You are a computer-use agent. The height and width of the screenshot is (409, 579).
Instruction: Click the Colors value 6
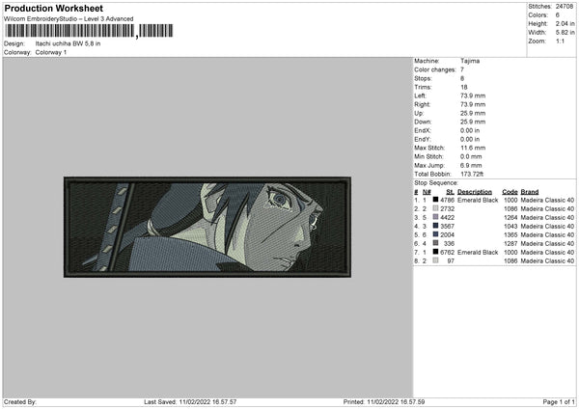pyautogui.click(x=557, y=15)
